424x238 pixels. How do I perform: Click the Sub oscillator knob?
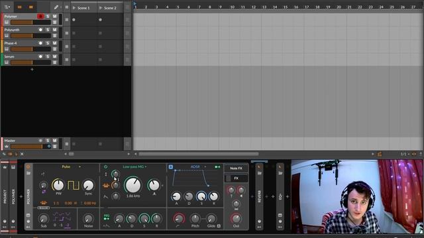pyautogui.click(x=44, y=219)
